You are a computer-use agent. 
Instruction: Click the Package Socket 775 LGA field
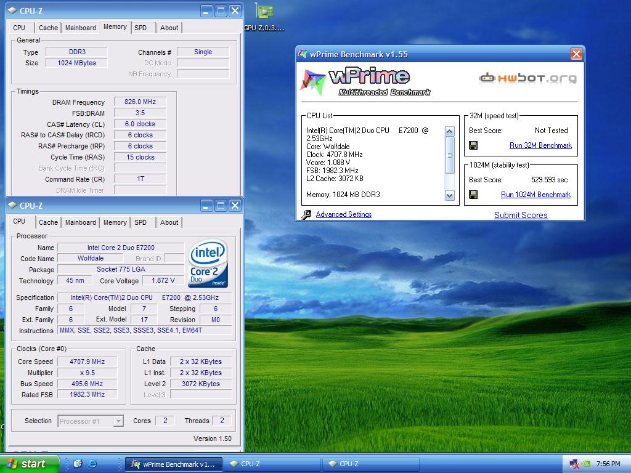pyautogui.click(x=121, y=269)
